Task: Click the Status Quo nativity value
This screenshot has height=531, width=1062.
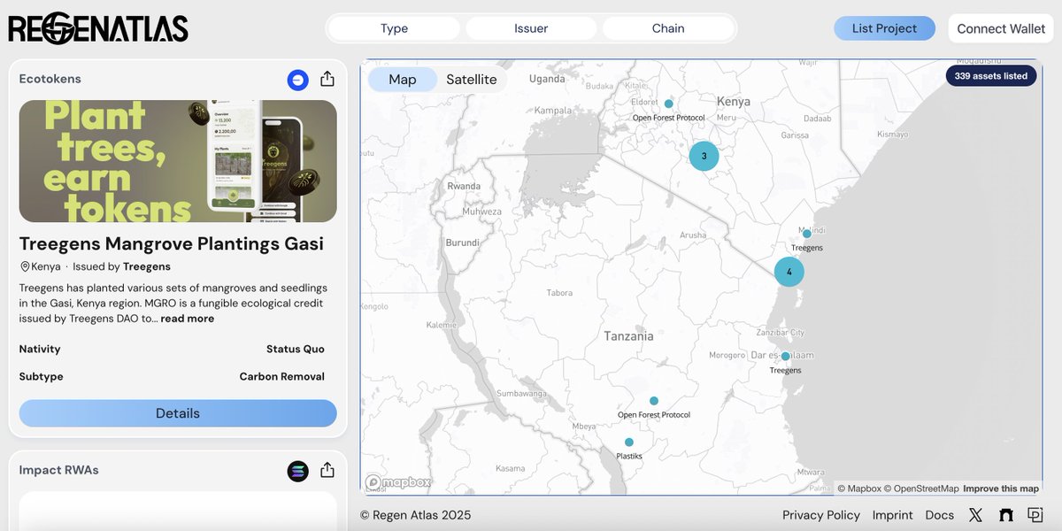Action: tap(296, 349)
